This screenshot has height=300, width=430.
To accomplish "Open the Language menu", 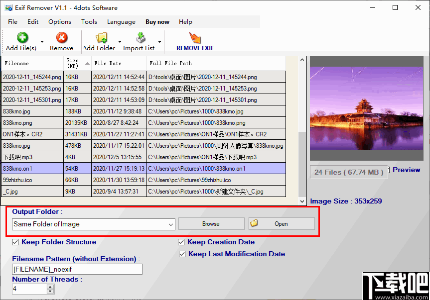I will tap(121, 21).
